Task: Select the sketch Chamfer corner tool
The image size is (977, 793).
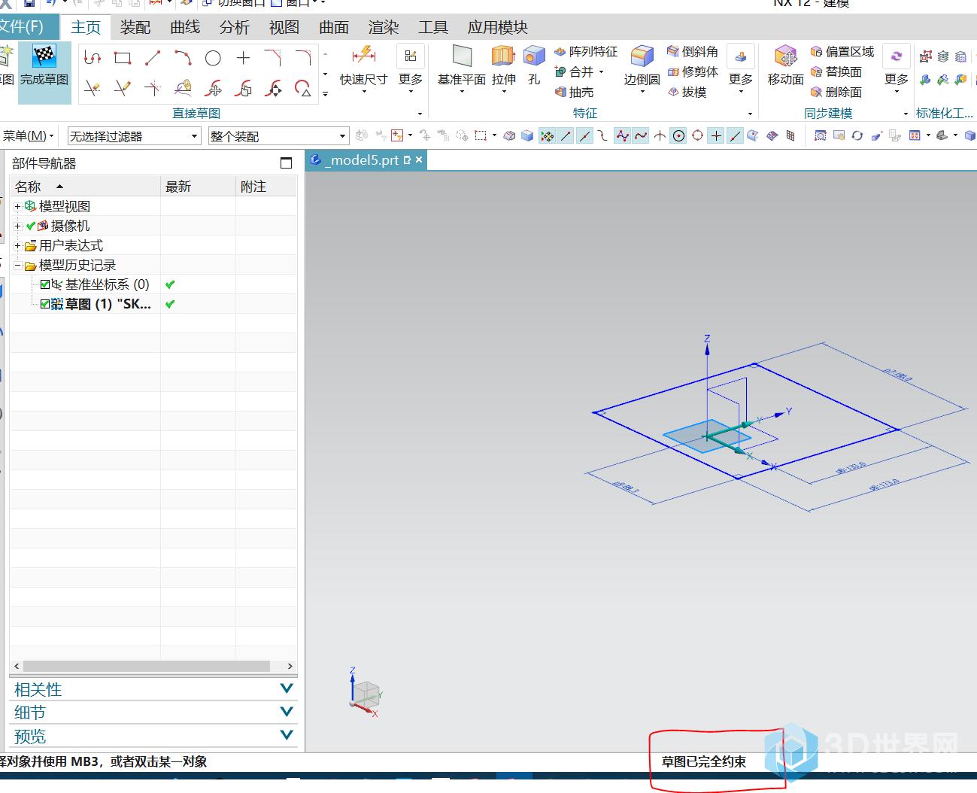Action: 273,58
